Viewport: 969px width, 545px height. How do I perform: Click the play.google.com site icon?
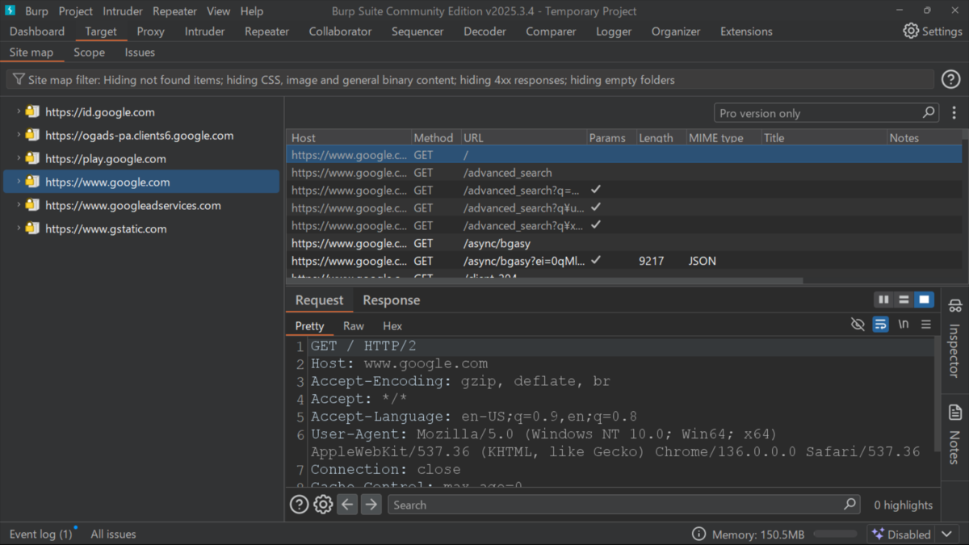click(32, 159)
